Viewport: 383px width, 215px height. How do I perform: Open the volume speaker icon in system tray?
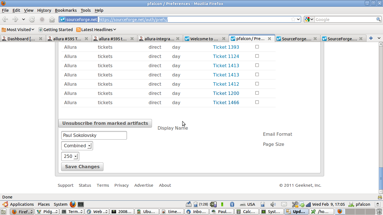click(x=273, y=204)
